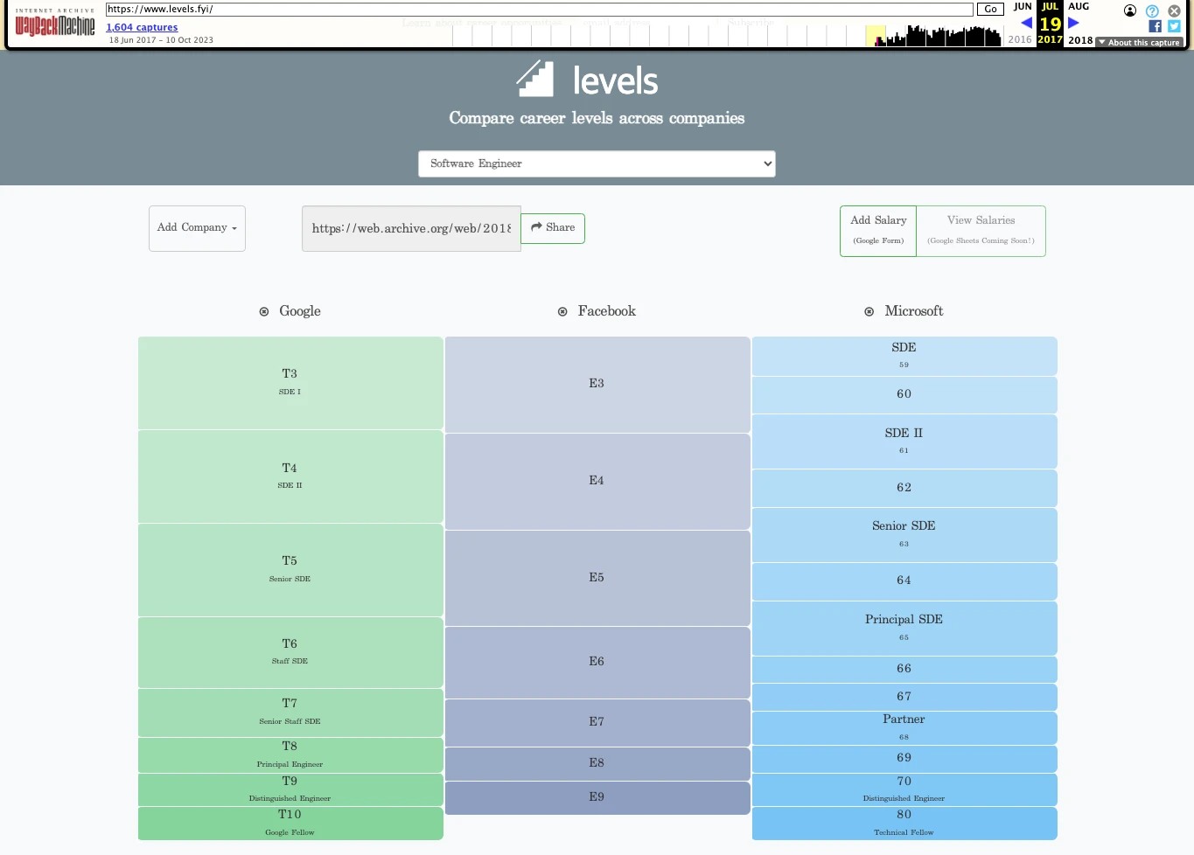Click the Wayback Machine logo

click(55, 24)
